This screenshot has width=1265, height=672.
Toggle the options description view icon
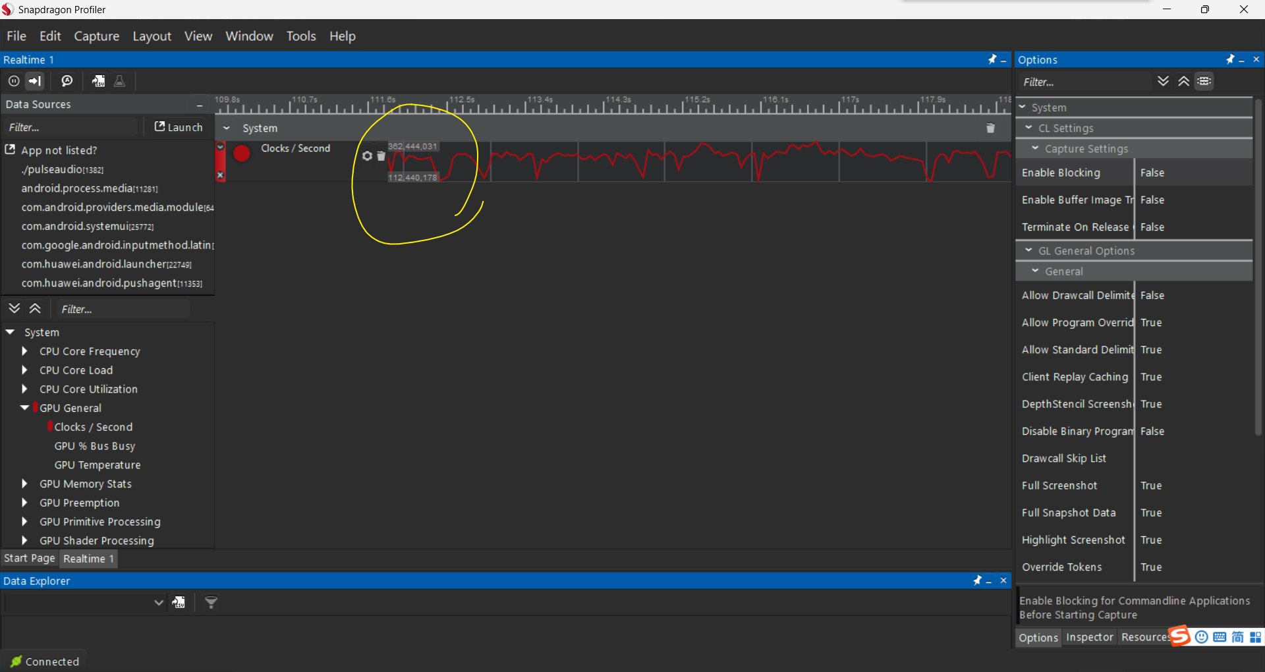[x=1204, y=81]
